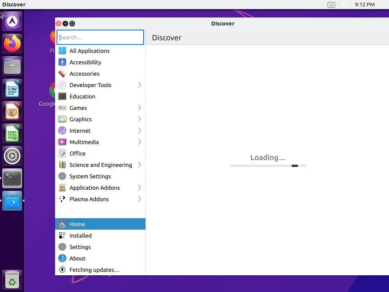The width and height of the screenshot is (389, 292).
Task: Click the Multimedia play icon
Action: click(x=62, y=142)
